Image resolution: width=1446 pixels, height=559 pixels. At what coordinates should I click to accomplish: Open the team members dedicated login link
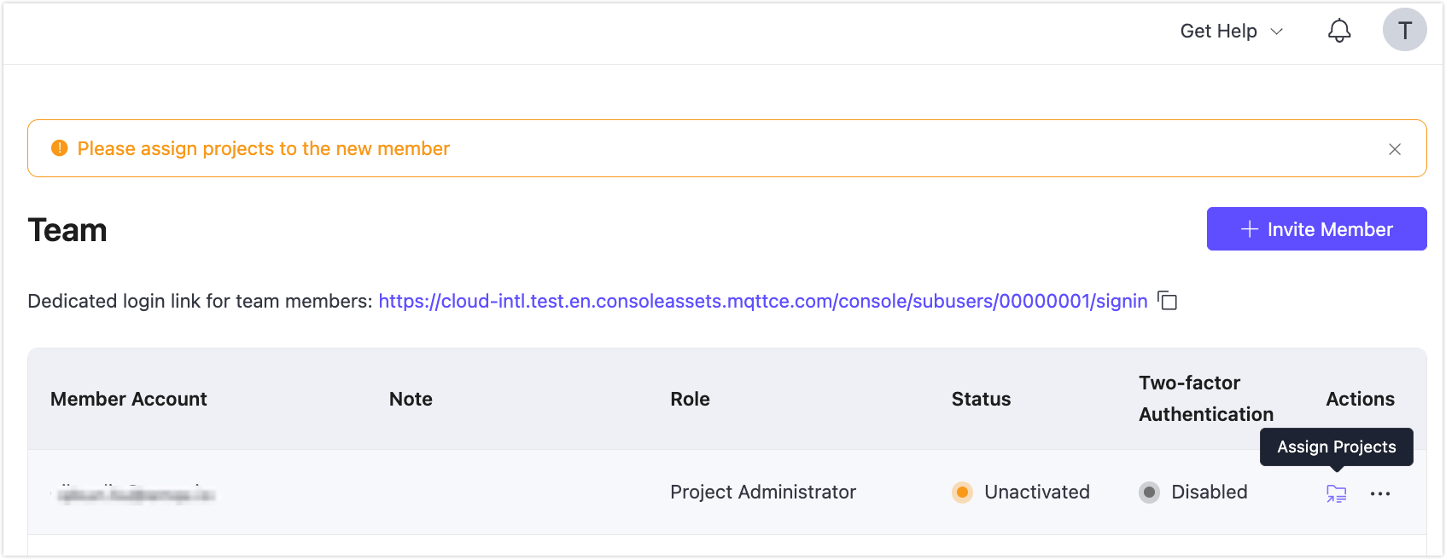click(x=763, y=301)
